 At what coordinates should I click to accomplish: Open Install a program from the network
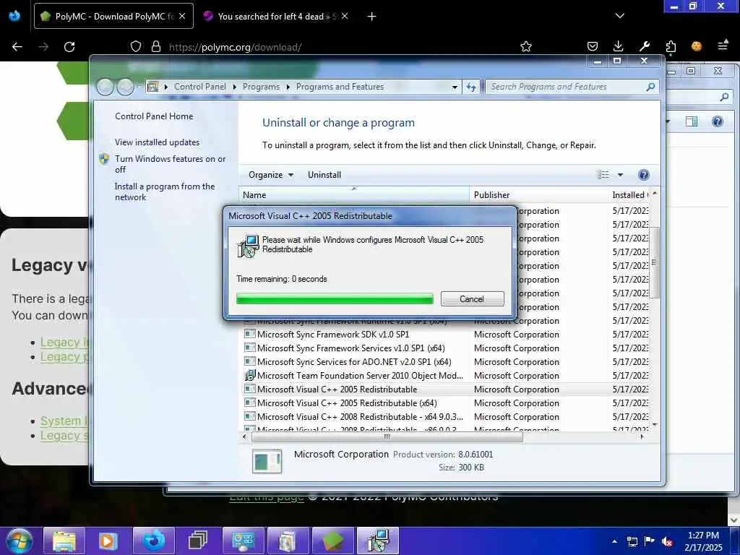(165, 192)
